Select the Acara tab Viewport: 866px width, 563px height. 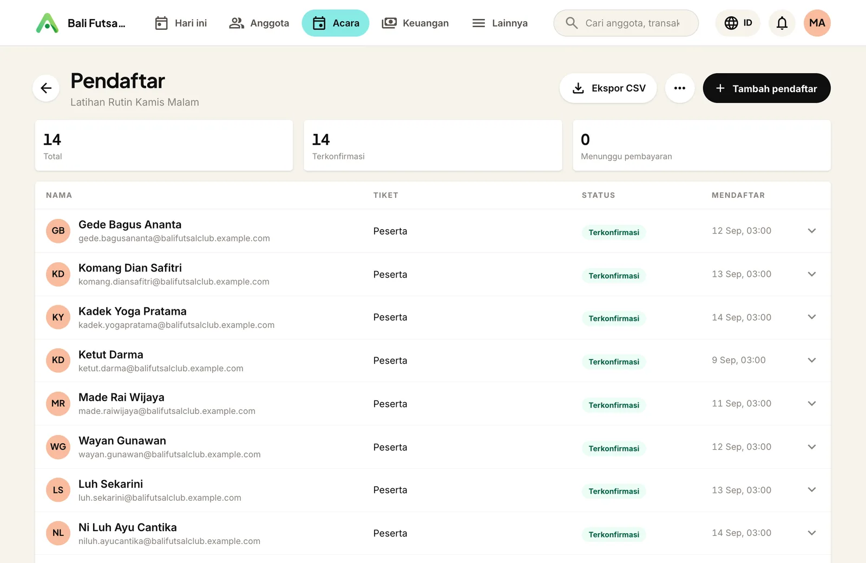point(336,23)
